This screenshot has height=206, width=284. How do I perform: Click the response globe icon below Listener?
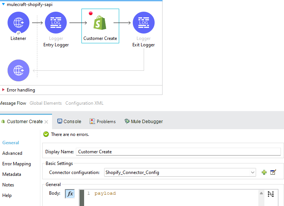click(18, 70)
